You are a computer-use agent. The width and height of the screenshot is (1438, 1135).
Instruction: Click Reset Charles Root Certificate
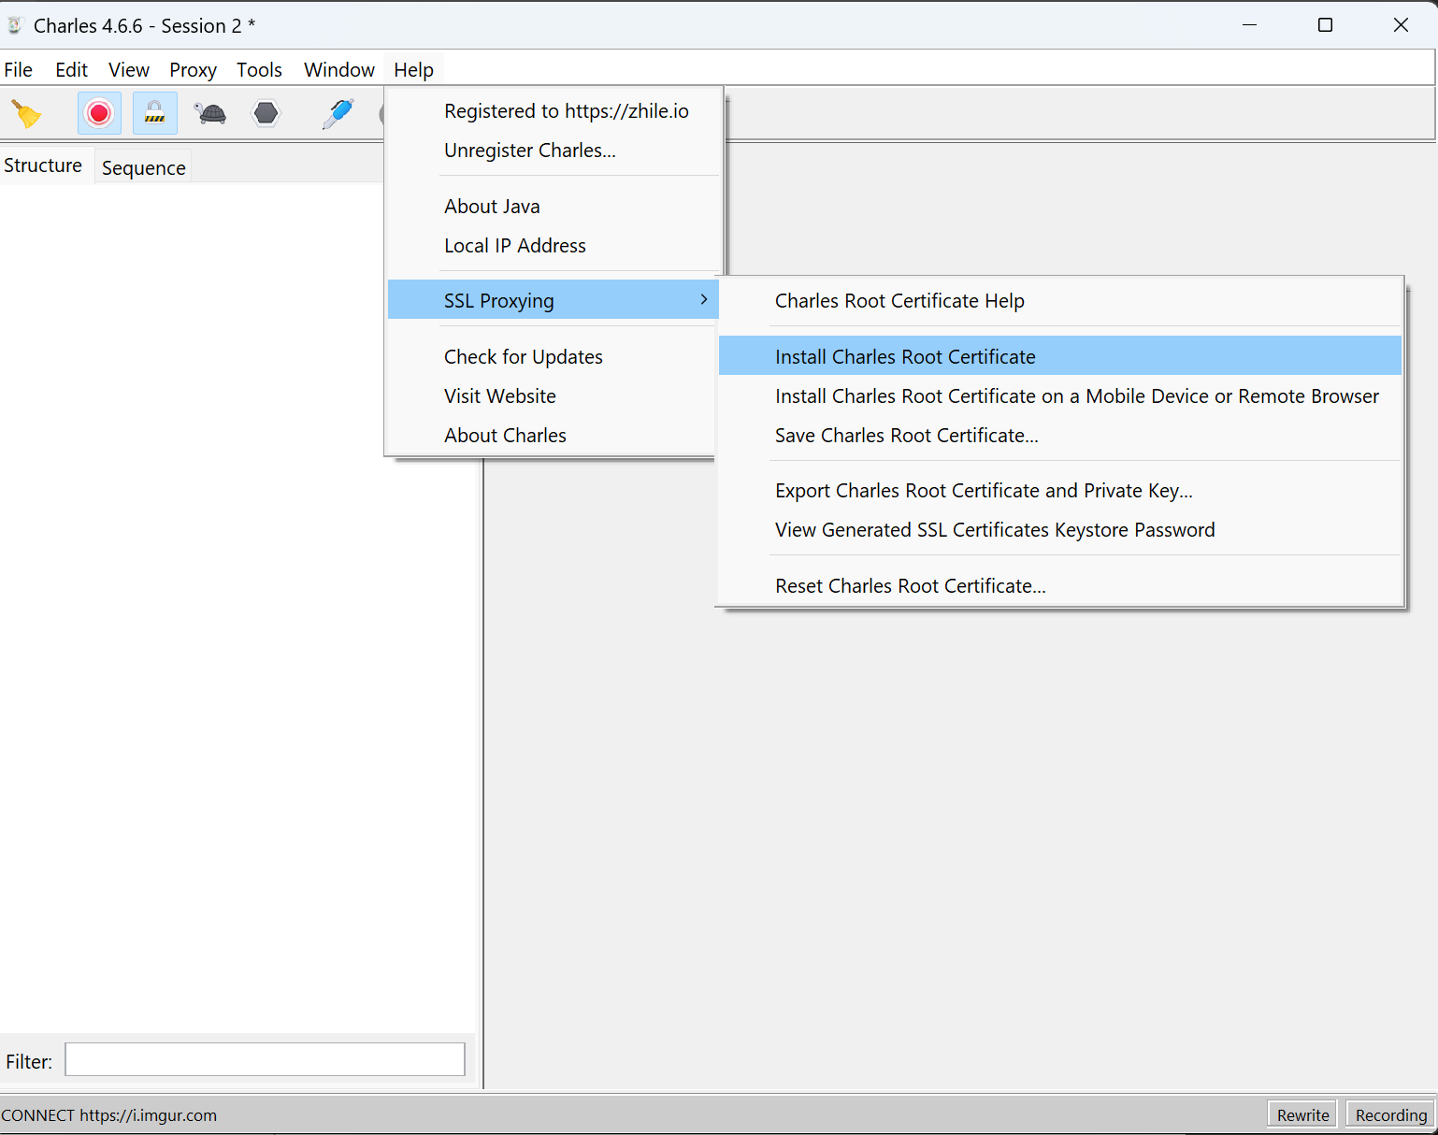[x=910, y=585]
